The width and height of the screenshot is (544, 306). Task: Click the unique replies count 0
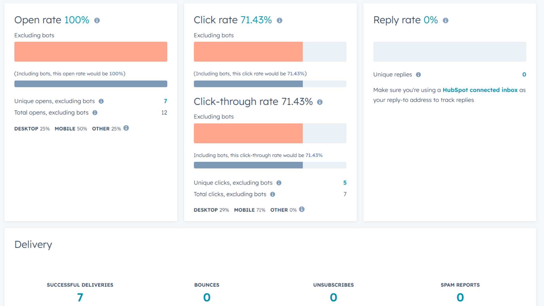(x=524, y=75)
